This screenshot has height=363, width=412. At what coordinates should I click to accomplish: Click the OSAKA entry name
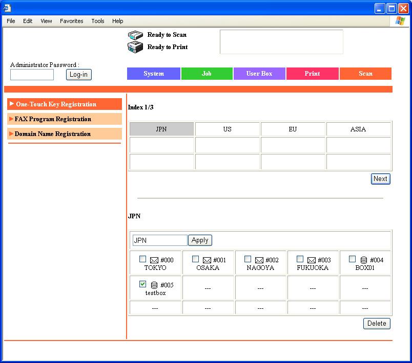pyautogui.click(x=208, y=267)
